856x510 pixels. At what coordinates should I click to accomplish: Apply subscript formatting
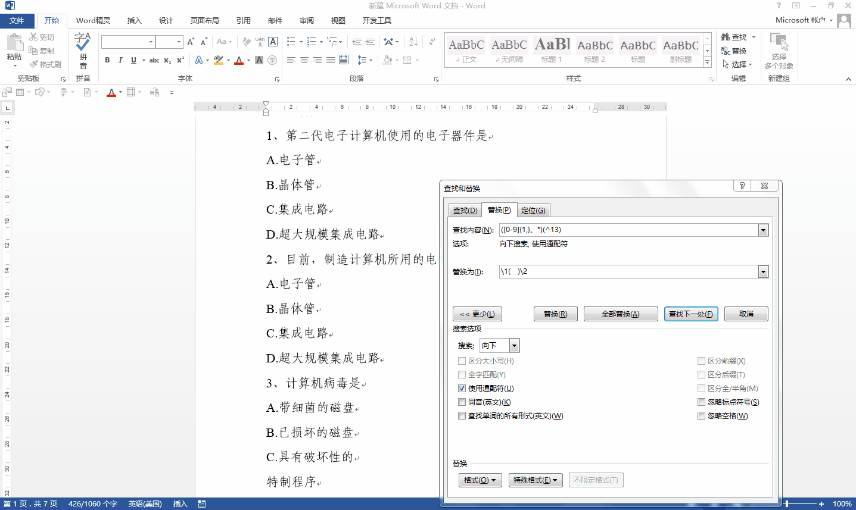[167, 60]
